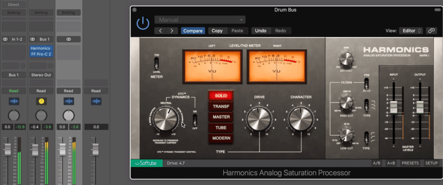Open Setting menu on first channel strip

point(13,13)
